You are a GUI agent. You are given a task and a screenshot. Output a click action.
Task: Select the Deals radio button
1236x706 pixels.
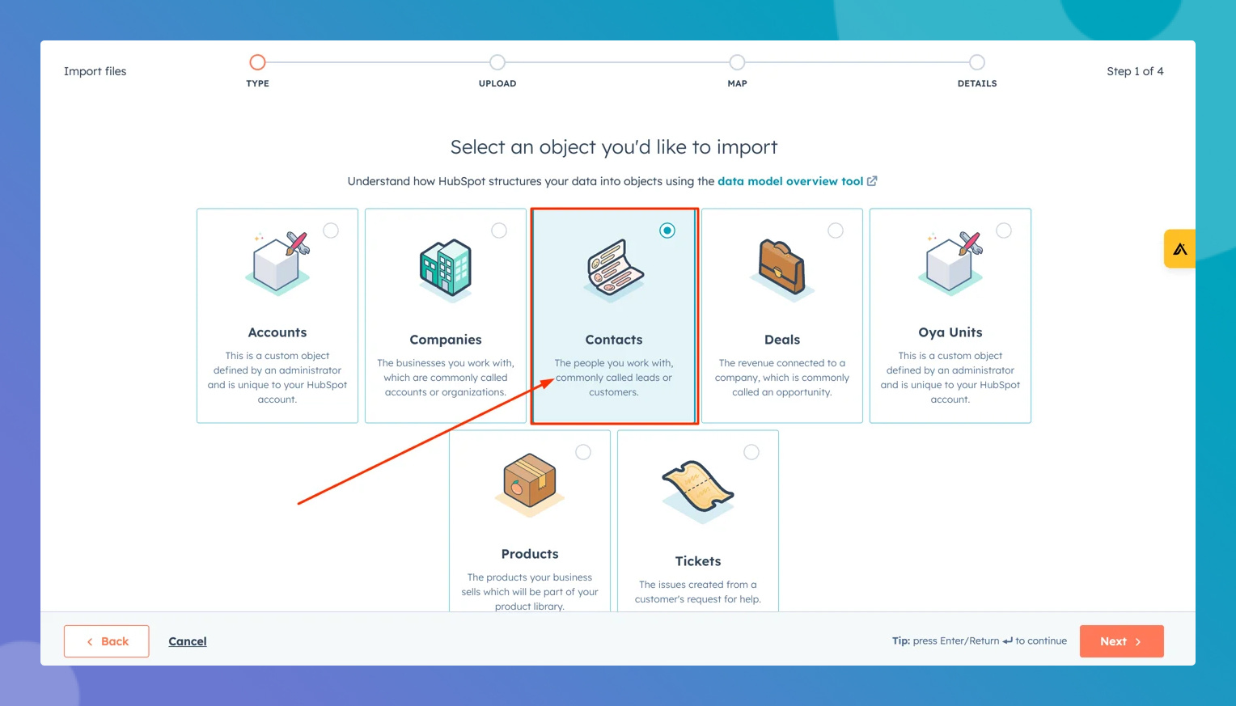836,230
